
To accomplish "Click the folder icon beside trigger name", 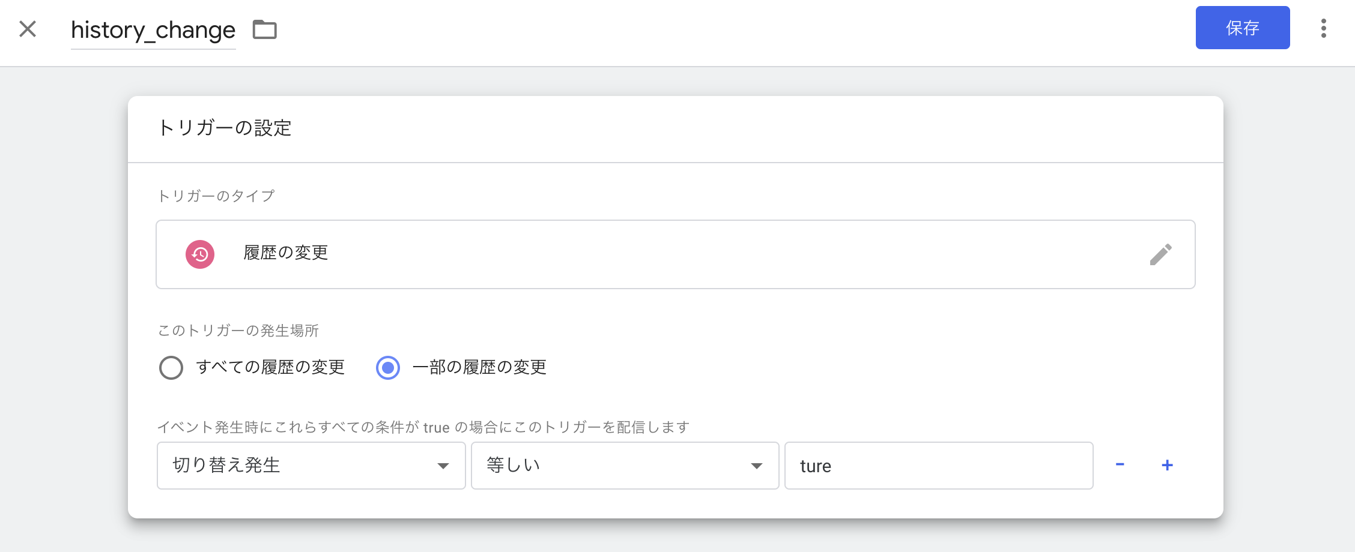I will point(264,29).
